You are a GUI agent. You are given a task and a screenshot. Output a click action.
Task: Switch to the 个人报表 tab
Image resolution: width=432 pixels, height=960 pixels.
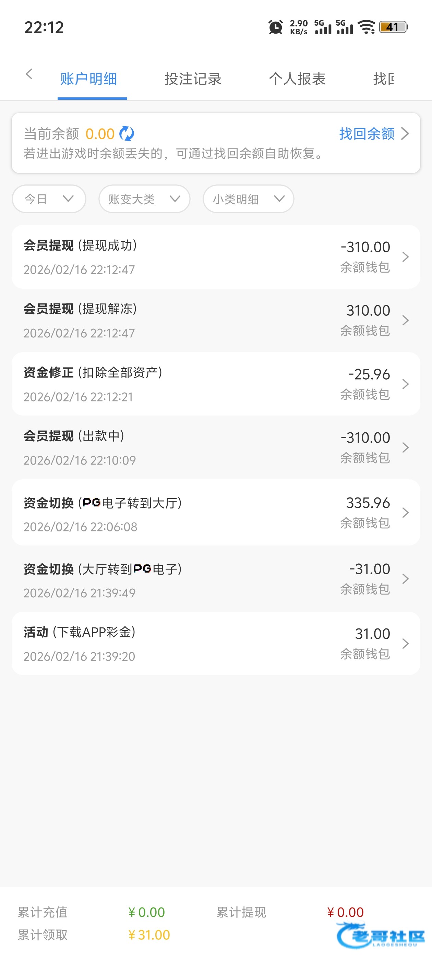[297, 79]
